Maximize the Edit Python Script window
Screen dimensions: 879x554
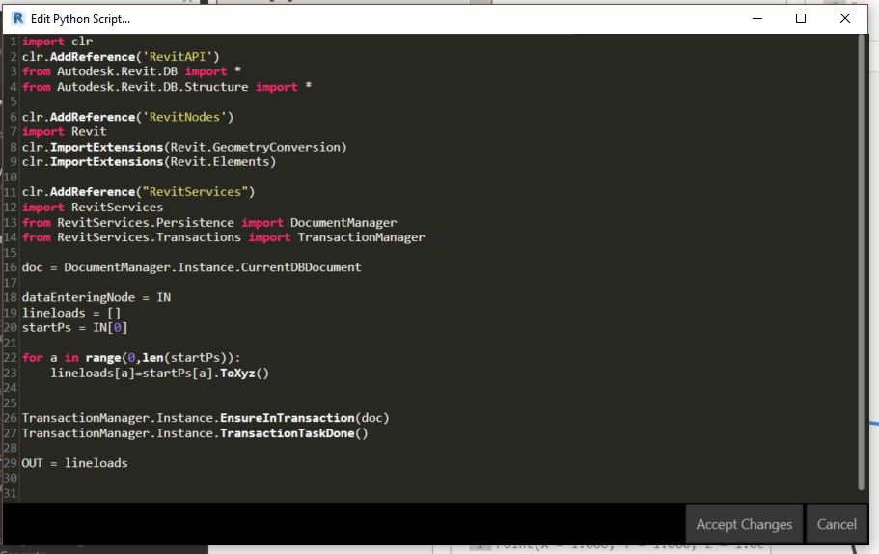click(x=801, y=18)
